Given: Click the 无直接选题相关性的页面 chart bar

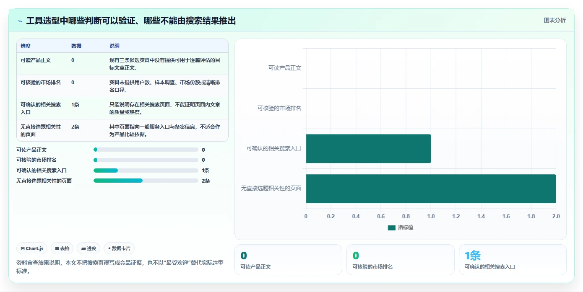Looking at the screenshot, I should (431, 189).
